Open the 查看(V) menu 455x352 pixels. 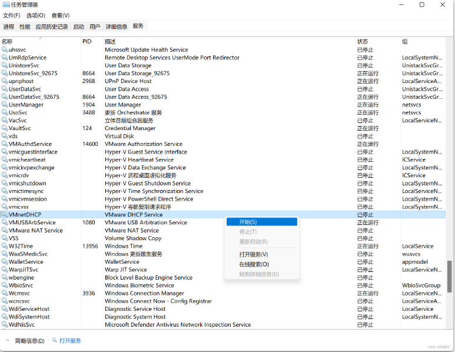[x=60, y=15]
